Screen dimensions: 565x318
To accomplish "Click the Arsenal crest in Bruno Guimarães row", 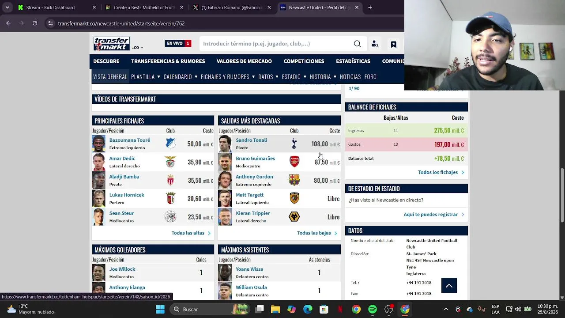I will pyautogui.click(x=294, y=162).
